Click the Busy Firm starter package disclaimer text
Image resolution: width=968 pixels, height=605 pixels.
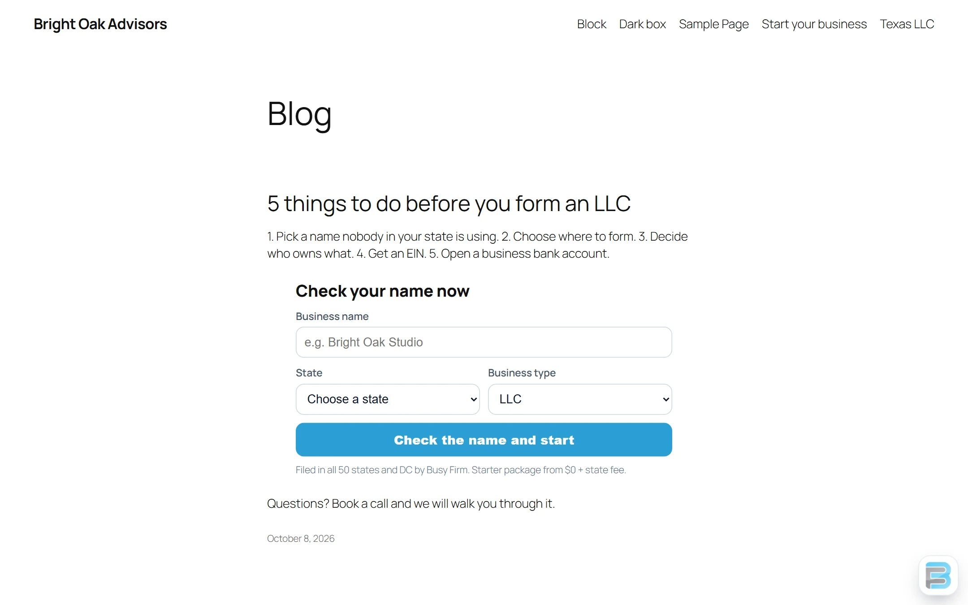pos(461,470)
